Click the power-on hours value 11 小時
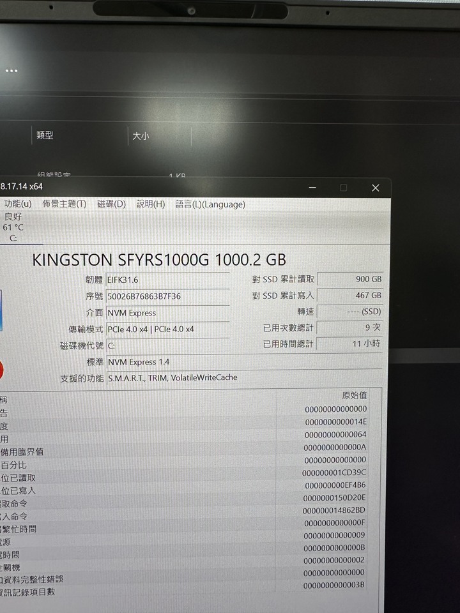Viewport: 460px width, 613px height. (349, 344)
